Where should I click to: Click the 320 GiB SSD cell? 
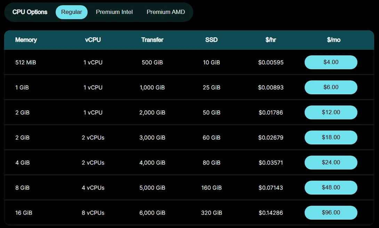tap(211, 213)
